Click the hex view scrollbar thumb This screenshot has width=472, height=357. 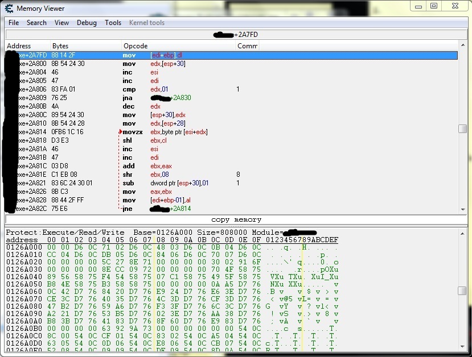pos(463,290)
